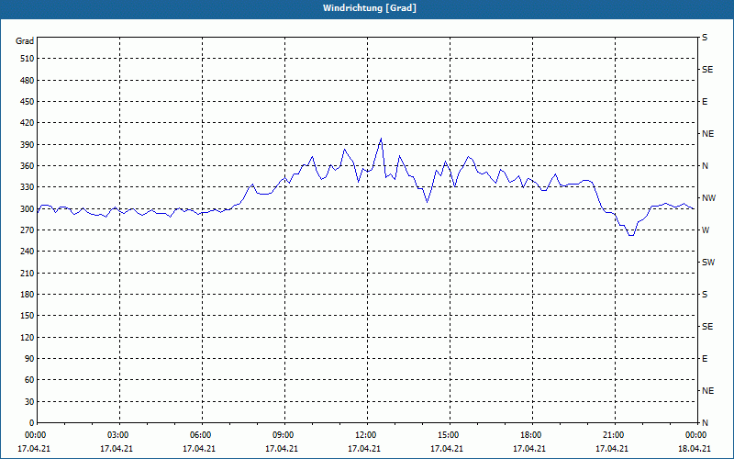Click the 450 y-axis tick label
The height and width of the screenshot is (459, 734).
[x=28, y=102]
